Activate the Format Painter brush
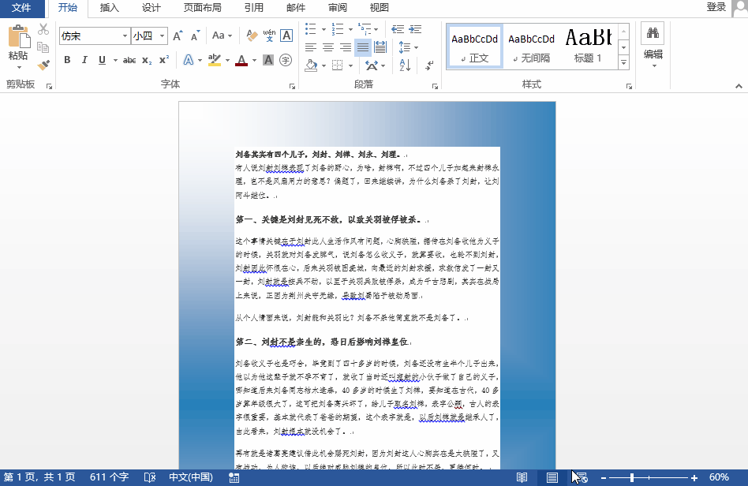Image resolution: width=748 pixels, height=486 pixels. point(43,65)
